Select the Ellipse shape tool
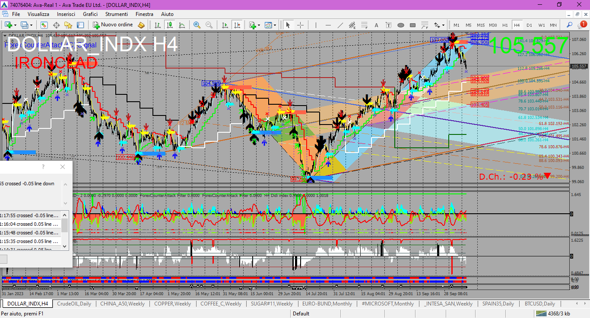 click(x=401, y=25)
